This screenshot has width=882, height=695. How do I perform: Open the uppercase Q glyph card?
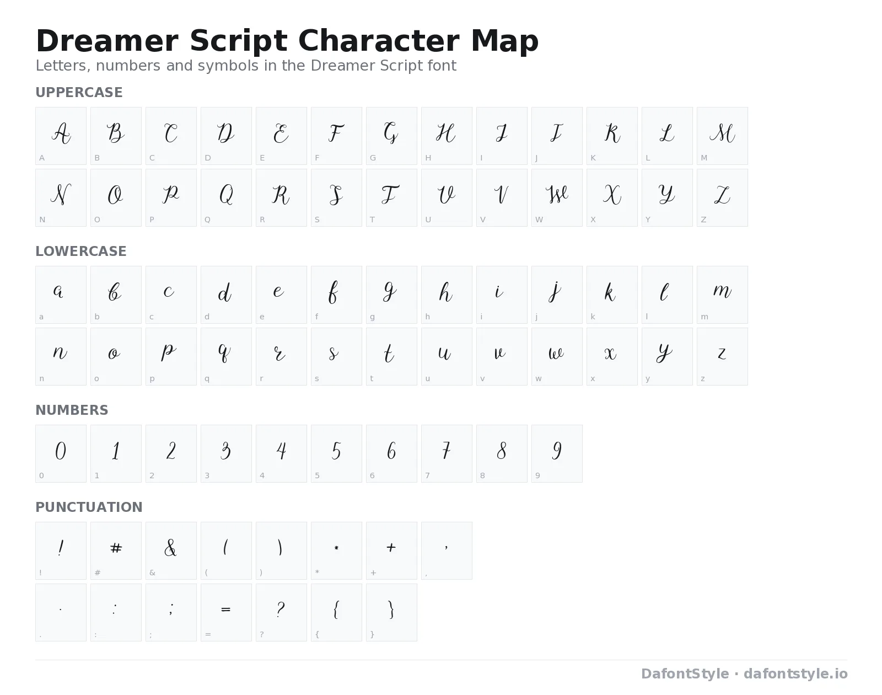point(226,197)
